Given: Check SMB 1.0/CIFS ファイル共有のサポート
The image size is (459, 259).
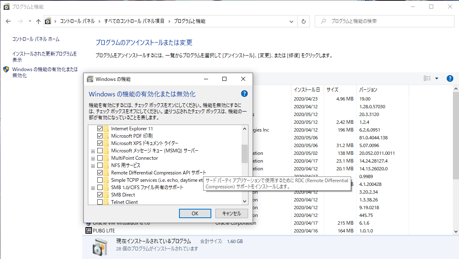Looking at the screenshot, I should coord(100,187).
